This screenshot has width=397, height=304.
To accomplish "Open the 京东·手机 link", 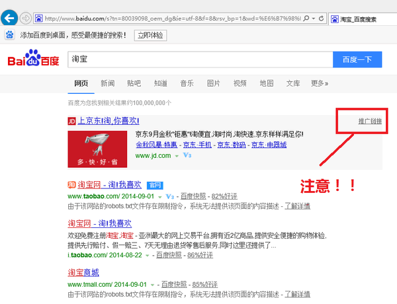I will tap(197, 145).
